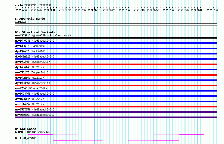Select the nsv550207 (Cooper2011) label
The height and width of the screenshot is (144, 224).
[32, 72]
